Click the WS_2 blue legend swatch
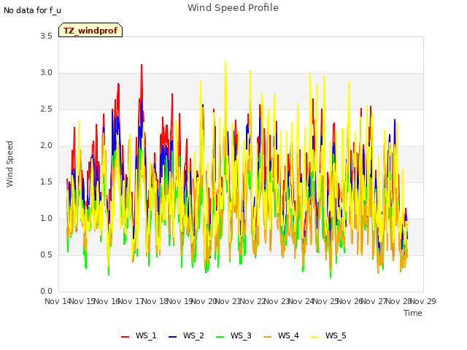The height and width of the screenshot is (350, 467). 172,336
